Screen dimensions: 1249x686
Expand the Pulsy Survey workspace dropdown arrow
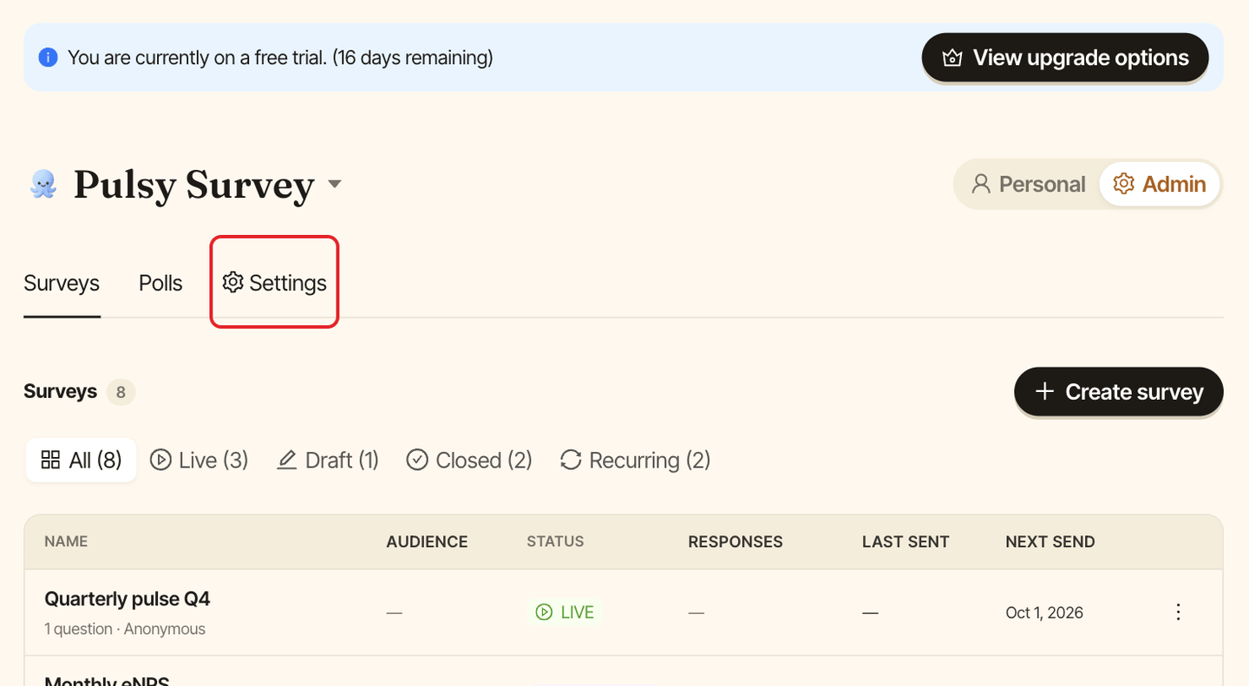(334, 184)
